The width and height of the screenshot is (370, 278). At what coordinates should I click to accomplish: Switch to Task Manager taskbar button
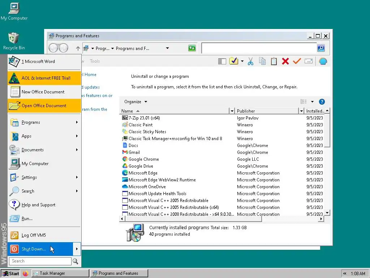click(x=60, y=273)
